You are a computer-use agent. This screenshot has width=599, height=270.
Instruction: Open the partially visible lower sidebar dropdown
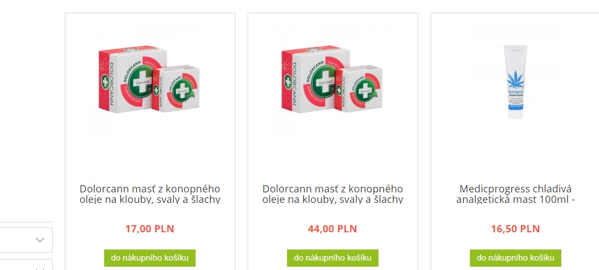[x=26, y=264]
